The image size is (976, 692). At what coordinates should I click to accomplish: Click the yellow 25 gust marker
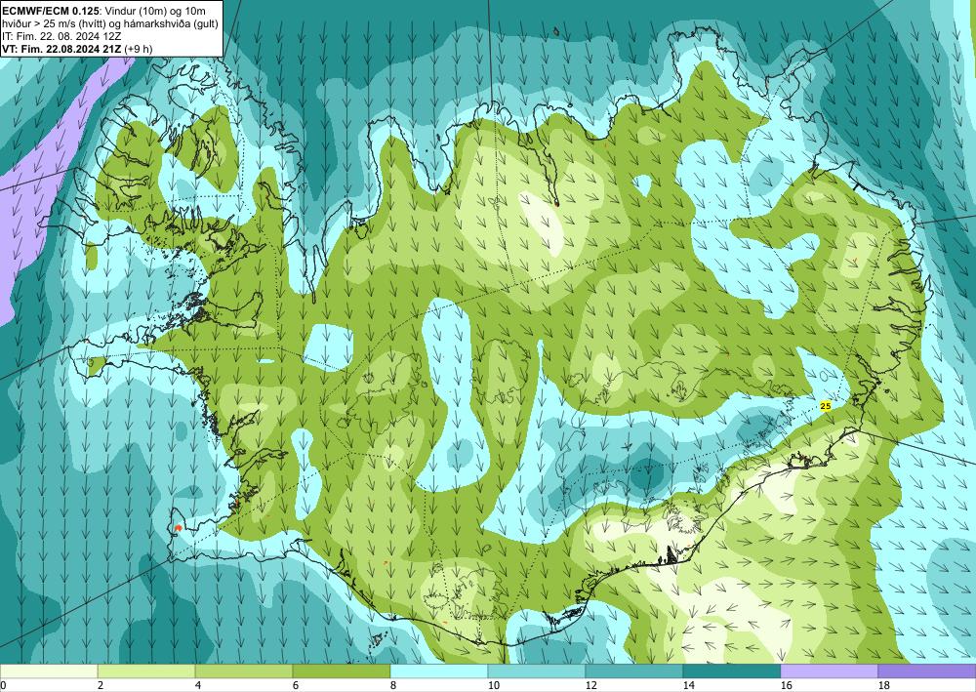[x=826, y=406]
